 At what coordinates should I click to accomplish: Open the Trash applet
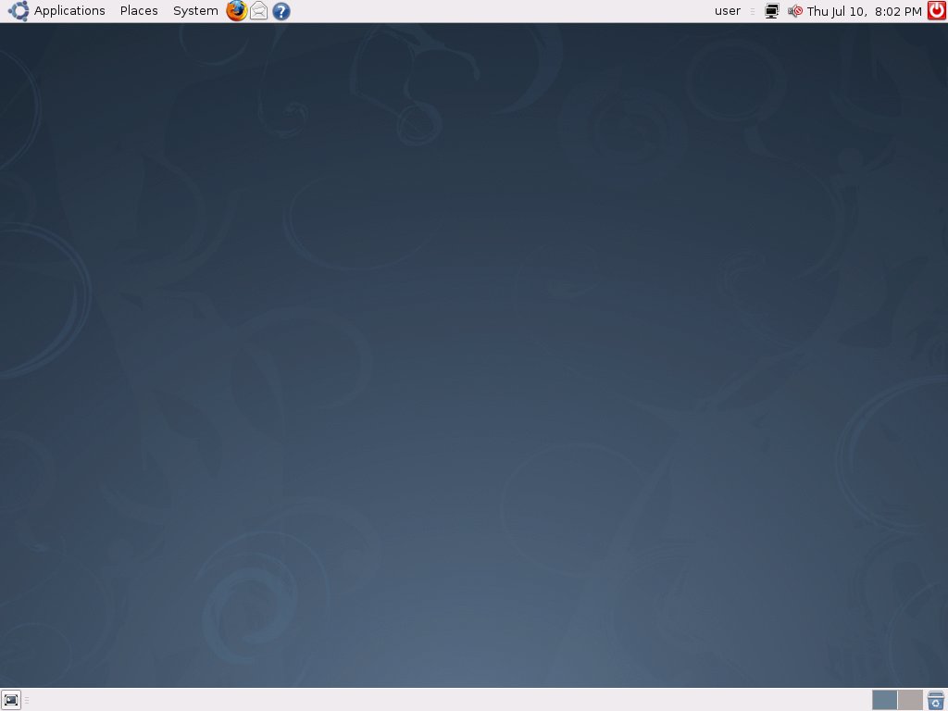pos(936,700)
